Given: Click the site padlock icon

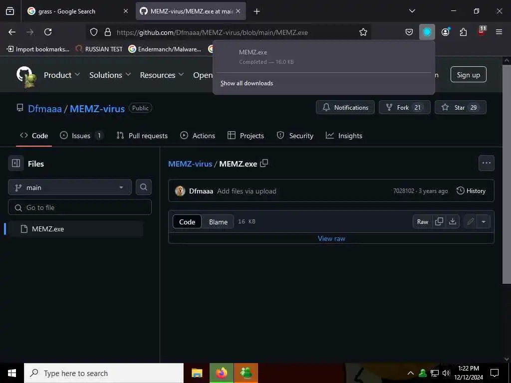Looking at the screenshot, I should pyautogui.click(x=108, y=32).
